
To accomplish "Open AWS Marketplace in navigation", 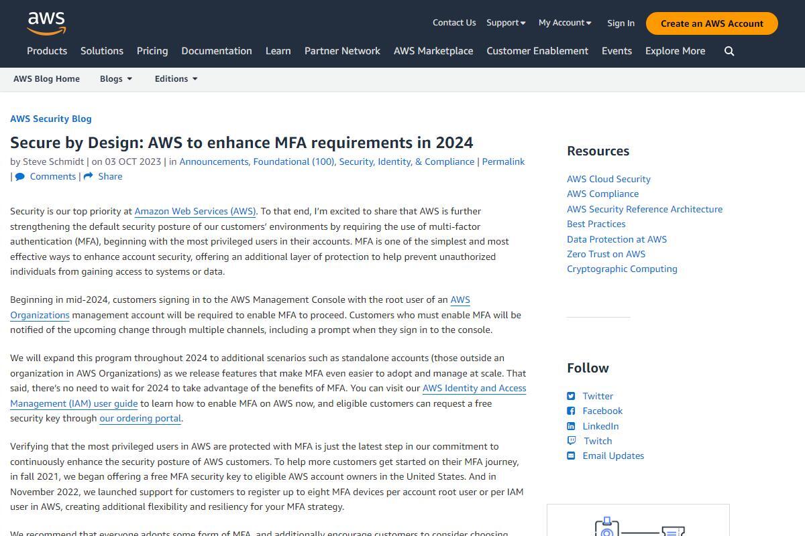I will click(433, 51).
